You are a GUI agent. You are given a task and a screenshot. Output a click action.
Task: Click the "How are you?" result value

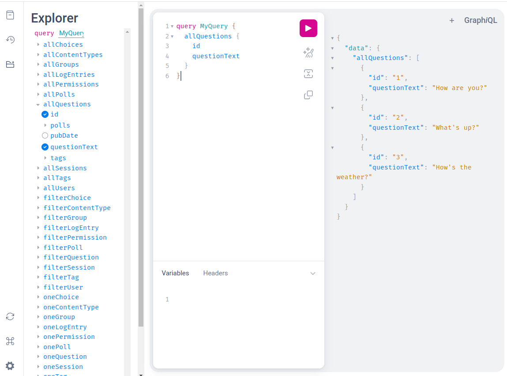point(459,88)
